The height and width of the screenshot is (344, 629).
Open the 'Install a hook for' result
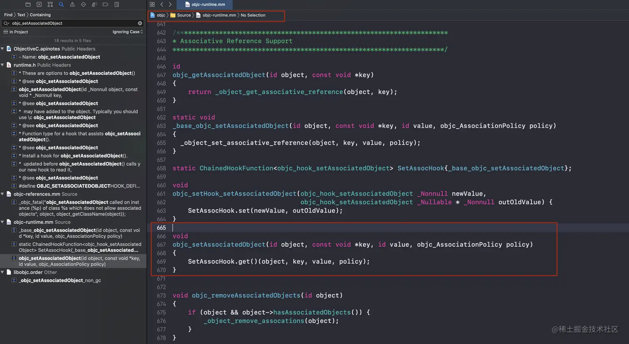click(73, 156)
